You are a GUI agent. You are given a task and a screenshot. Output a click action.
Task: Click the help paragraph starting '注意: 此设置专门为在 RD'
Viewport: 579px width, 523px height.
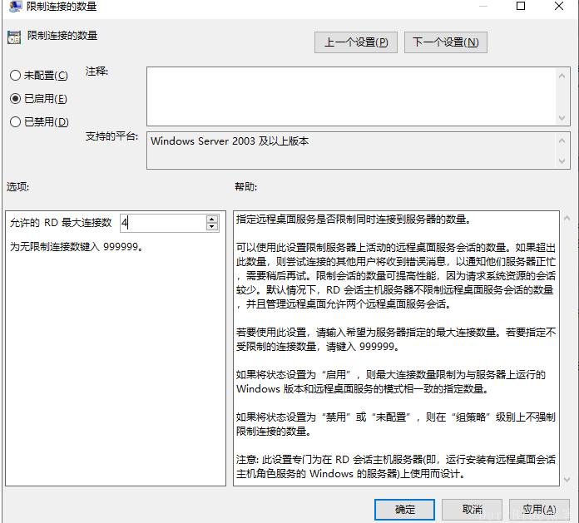click(x=396, y=466)
